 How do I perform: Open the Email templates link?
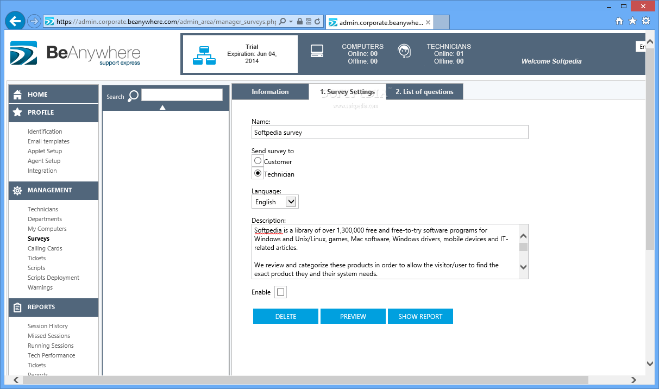tap(48, 141)
